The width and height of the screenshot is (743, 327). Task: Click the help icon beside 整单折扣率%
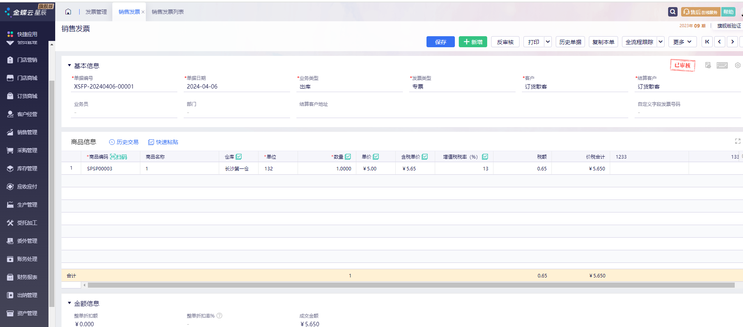(x=220, y=316)
